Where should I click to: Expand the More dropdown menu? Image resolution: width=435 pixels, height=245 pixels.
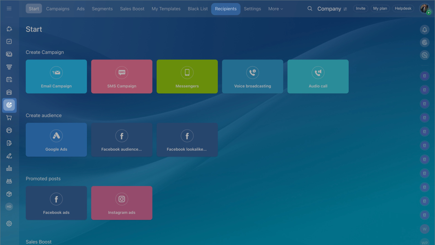[275, 9]
